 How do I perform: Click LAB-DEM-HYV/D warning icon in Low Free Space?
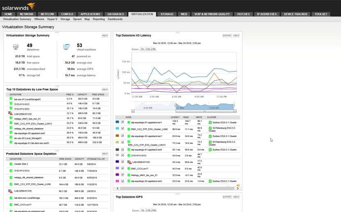pyautogui.click(x=10, y=113)
